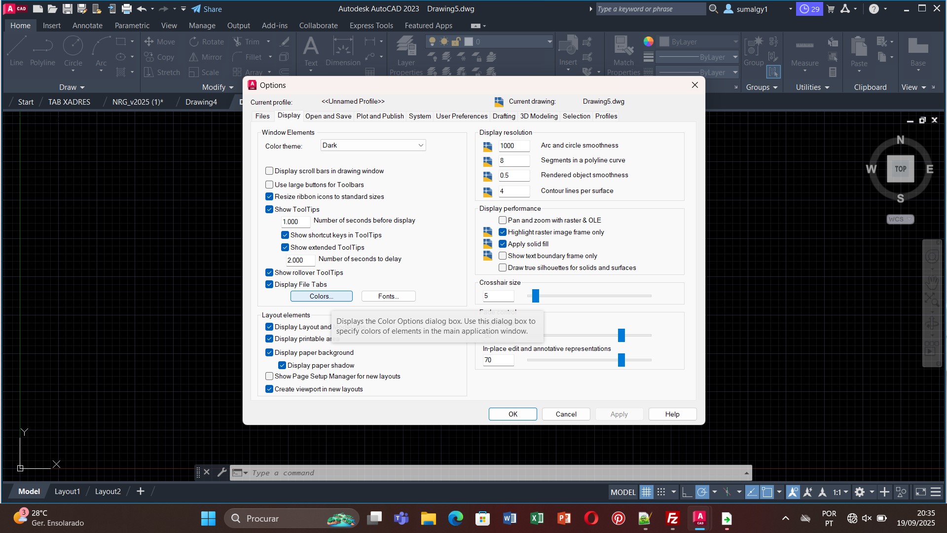Screen dimensions: 947x533
Task: Switch to the Drafting tab
Action: pos(504,116)
